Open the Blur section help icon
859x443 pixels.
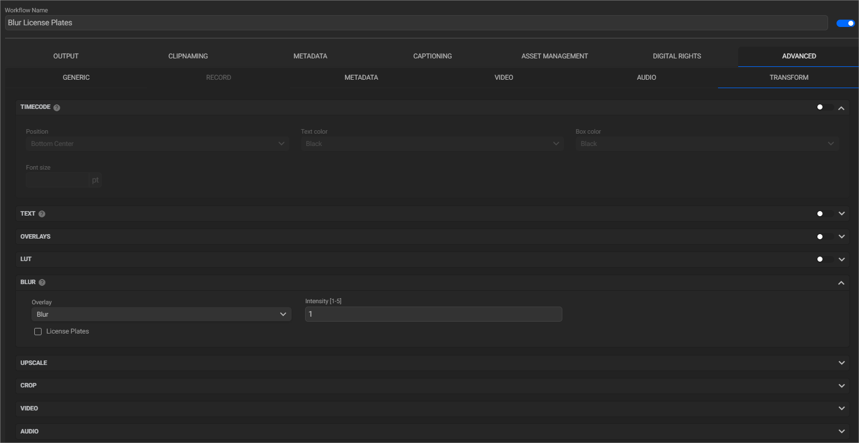click(x=42, y=282)
